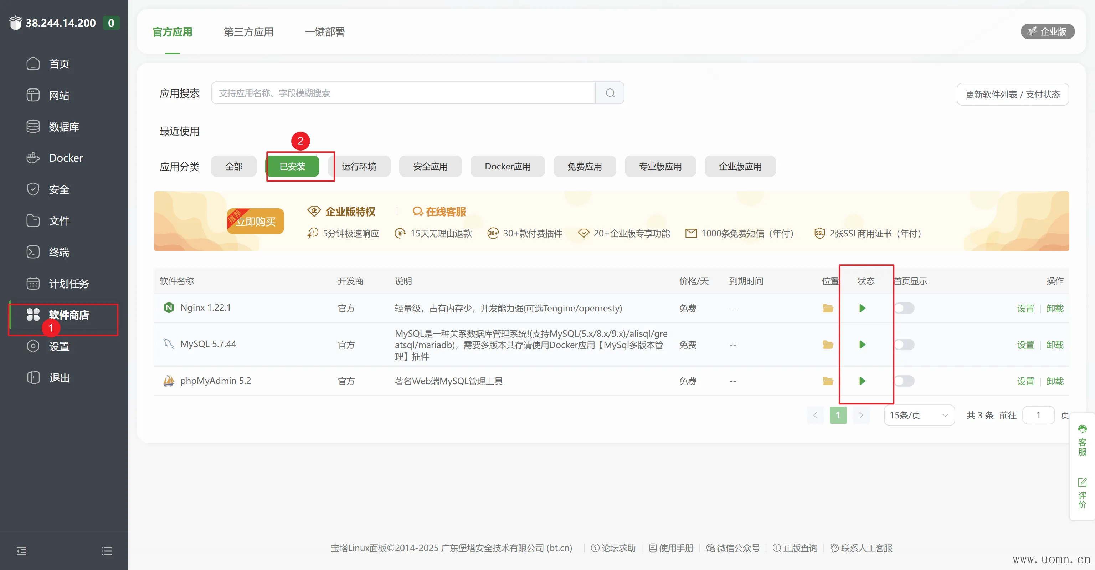Click the previous page chevron
Image resolution: width=1095 pixels, height=570 pixels.
815,415
